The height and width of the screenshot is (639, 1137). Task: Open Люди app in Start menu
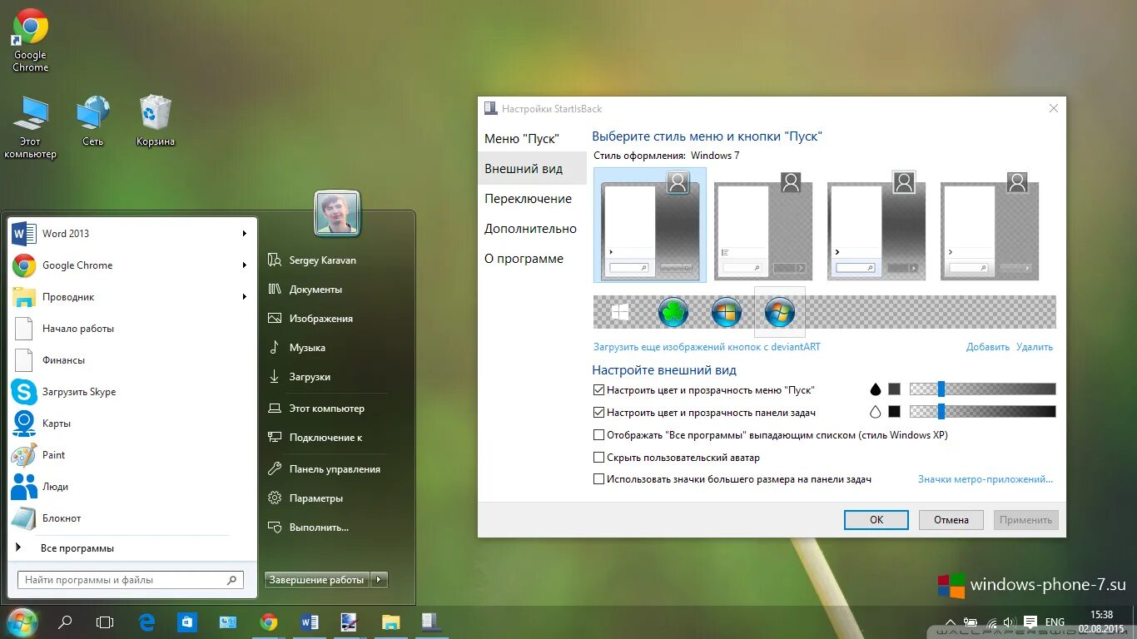tap(132, 487)
